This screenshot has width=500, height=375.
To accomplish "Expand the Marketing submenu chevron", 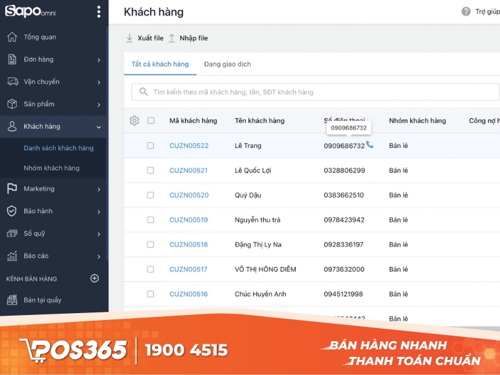I will pos(99,189).
